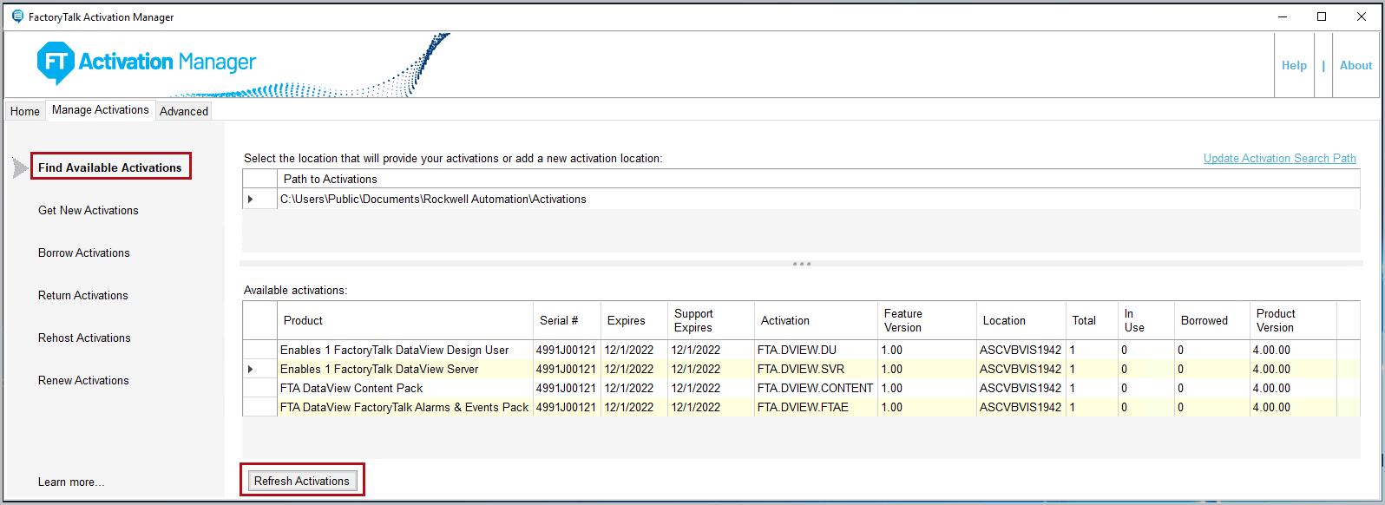This screenshot has height=505, width=1385.
Task: Open the Home tab
Action: click(25, 111)
